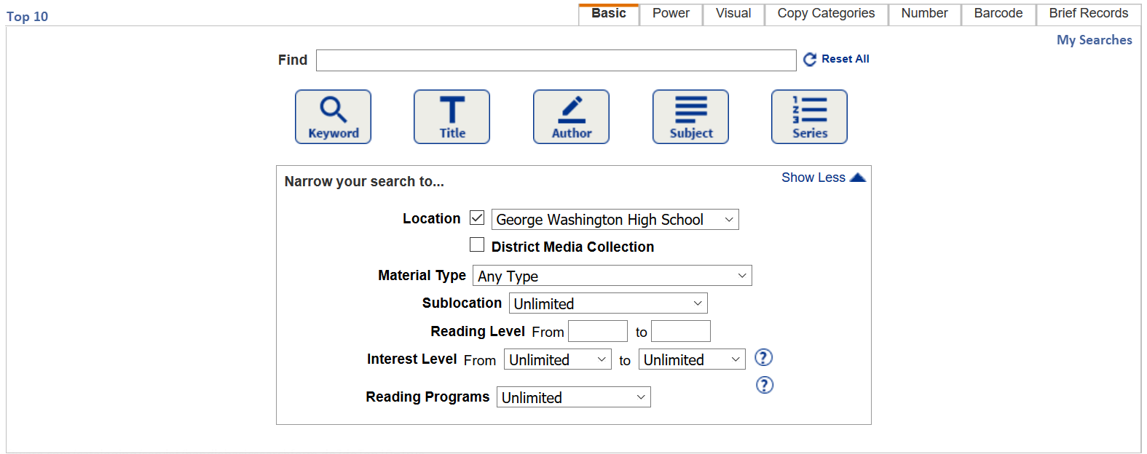Open My Searches
Viewport: 1147px width, 454px height.
click(1094, 40)
